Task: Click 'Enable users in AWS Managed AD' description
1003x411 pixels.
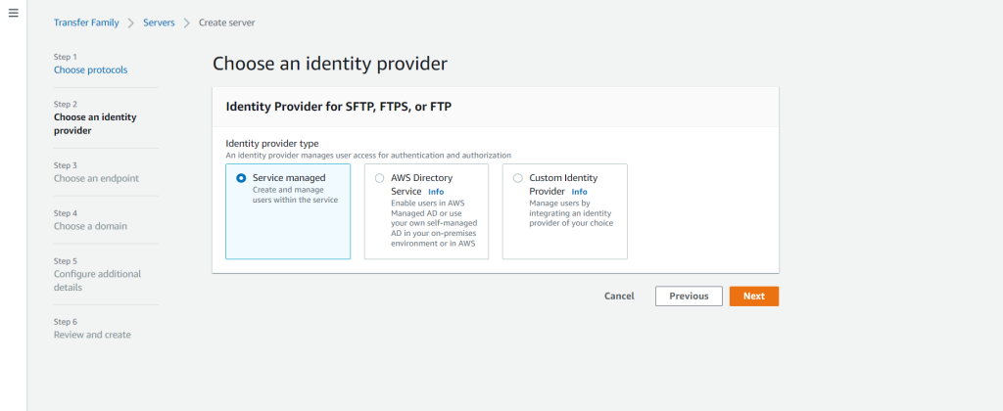Action: tap(434, 223)
